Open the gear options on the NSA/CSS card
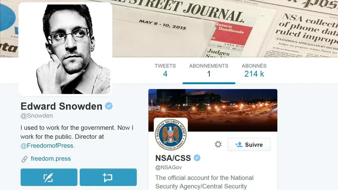338x190 pixels. [x=218, y=144]
